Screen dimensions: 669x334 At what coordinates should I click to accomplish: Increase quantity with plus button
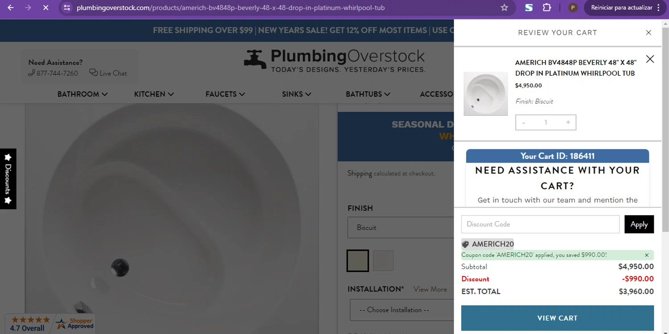[x=568, y=122]
